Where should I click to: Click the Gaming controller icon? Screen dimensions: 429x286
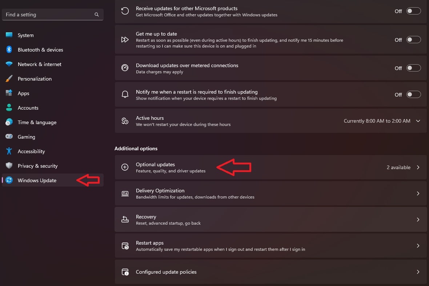tap(9, 136)
